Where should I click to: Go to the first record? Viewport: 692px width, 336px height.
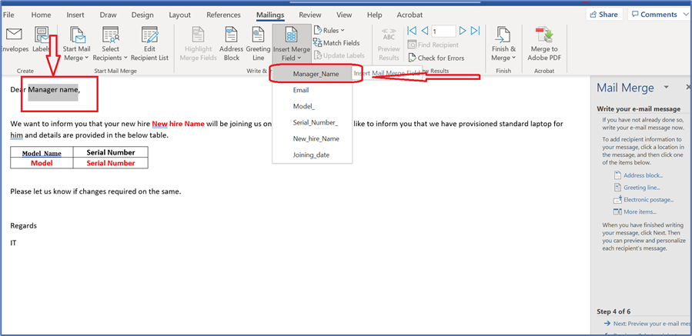point(412,31)
